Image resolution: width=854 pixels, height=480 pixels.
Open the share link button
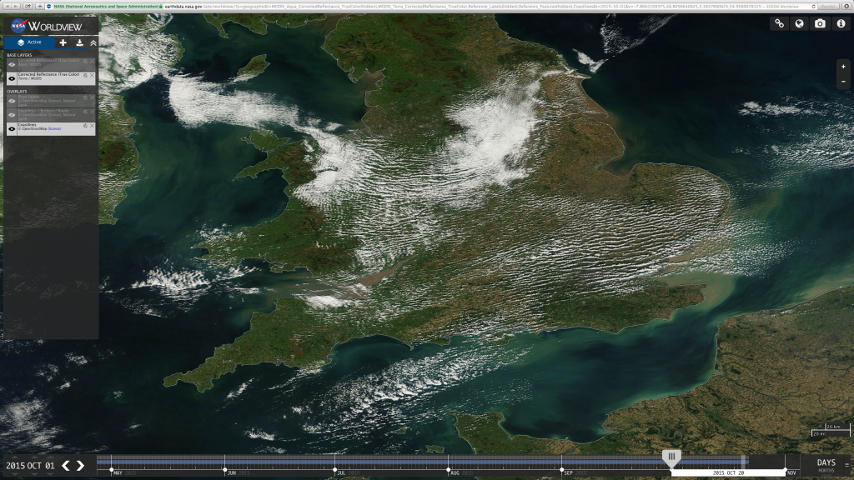(x=780, y=23)
